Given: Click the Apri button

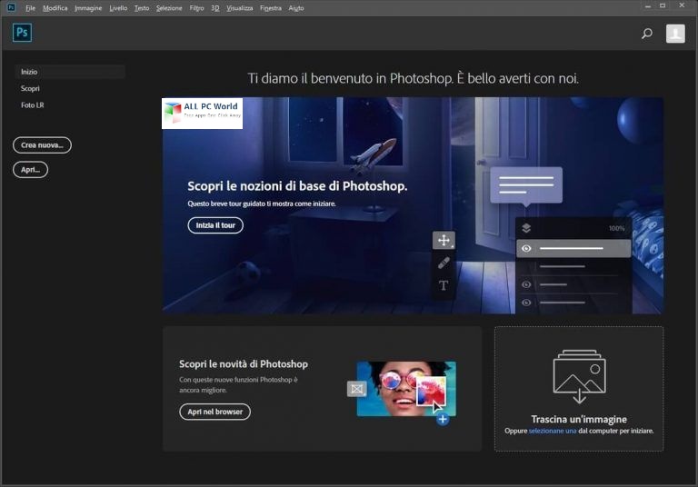Looking at the screenshot, I should (x=30, y=170).
